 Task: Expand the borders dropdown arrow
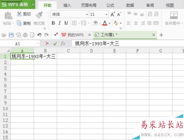pos(79,23)
